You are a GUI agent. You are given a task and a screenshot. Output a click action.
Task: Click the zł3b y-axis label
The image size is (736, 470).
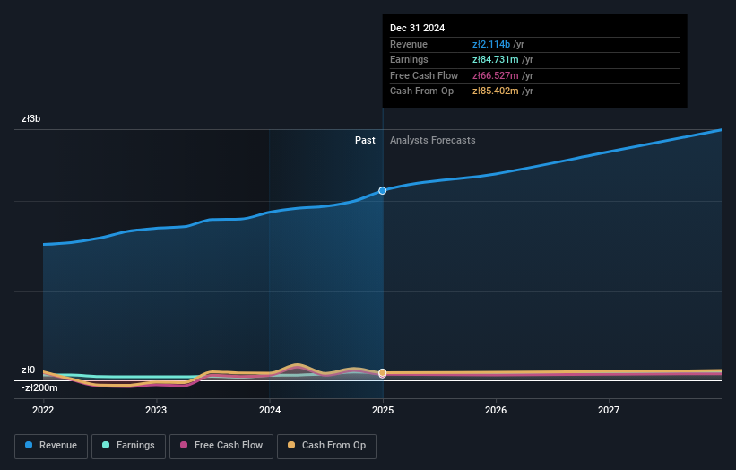coord(31,118)
